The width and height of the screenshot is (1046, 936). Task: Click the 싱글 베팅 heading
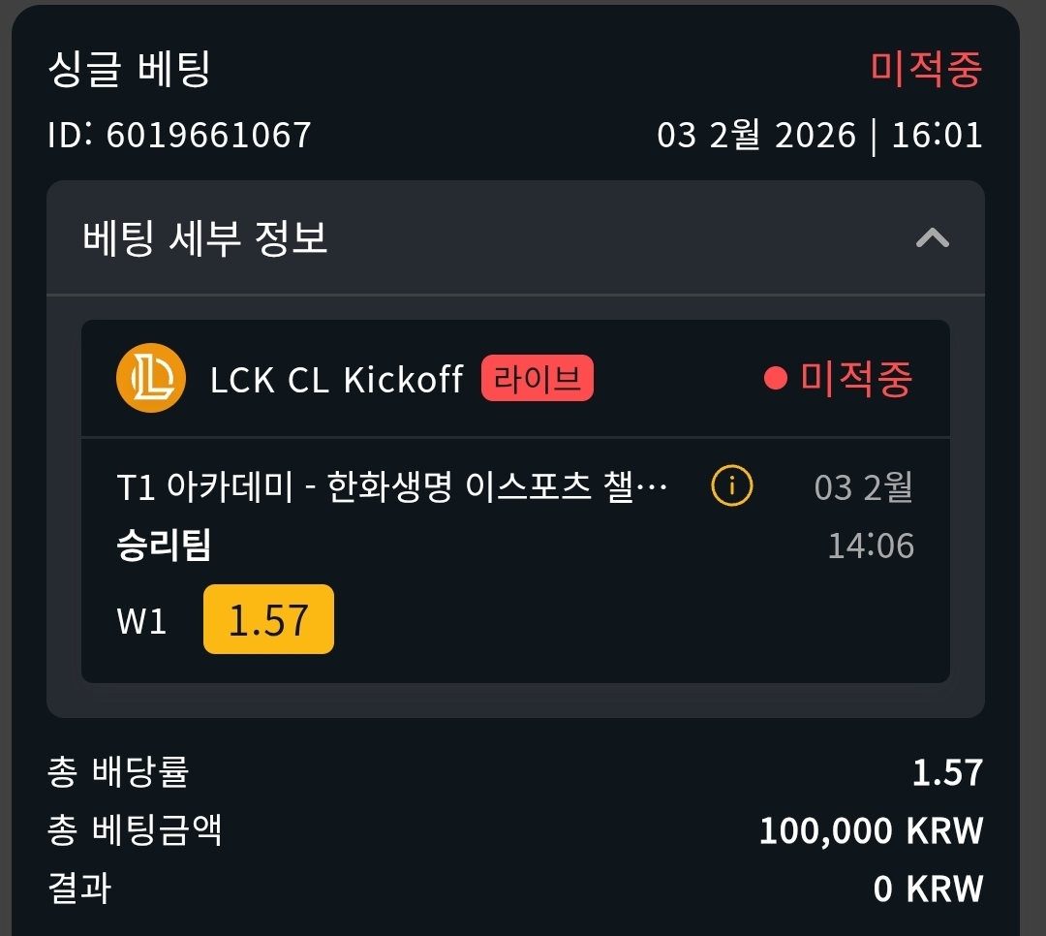[129, 70]
